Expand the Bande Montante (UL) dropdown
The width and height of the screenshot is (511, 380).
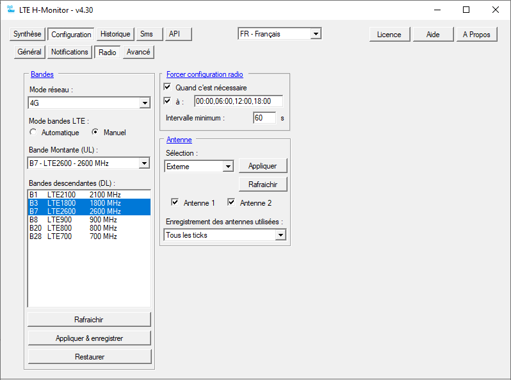[x=144, y=163]
